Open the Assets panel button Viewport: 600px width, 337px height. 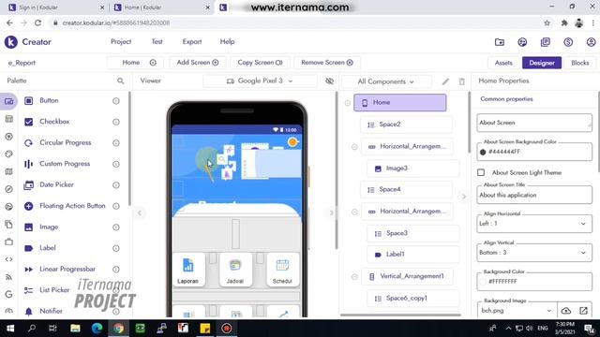pos(503,63)
